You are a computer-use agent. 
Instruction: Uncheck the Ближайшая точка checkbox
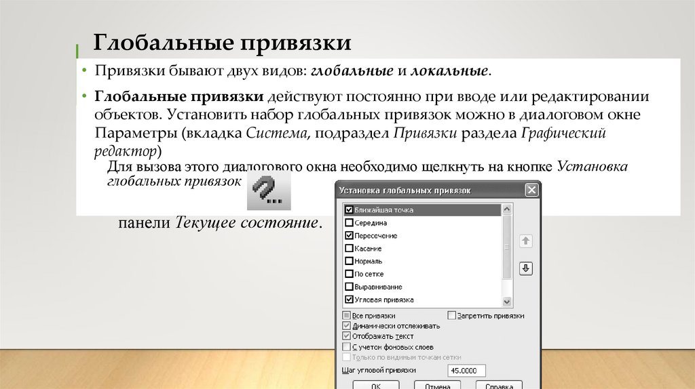(350, 210)
